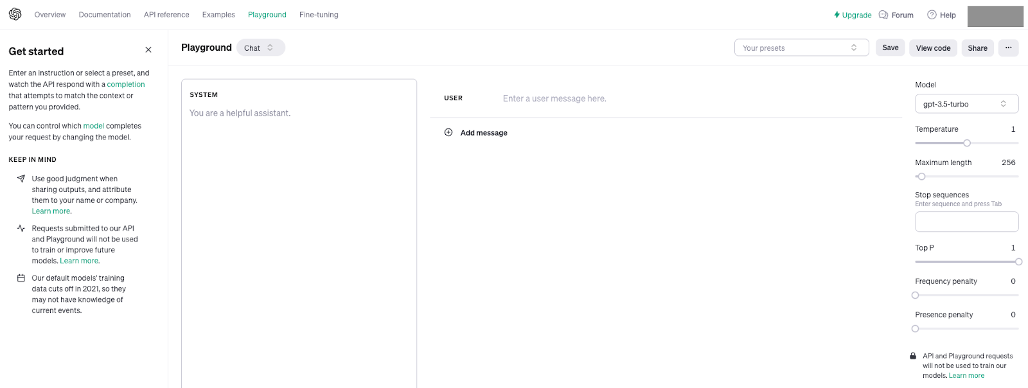Image resolution: width=1028 pixels, height=388 pixels.
Task: Open the Fine-tuning tab
Action: click(319, 15)
